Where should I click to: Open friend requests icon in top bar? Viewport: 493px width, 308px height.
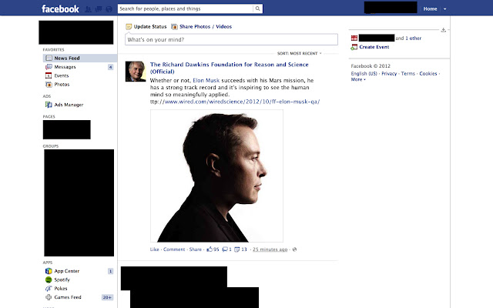click(x=89, y=9)
